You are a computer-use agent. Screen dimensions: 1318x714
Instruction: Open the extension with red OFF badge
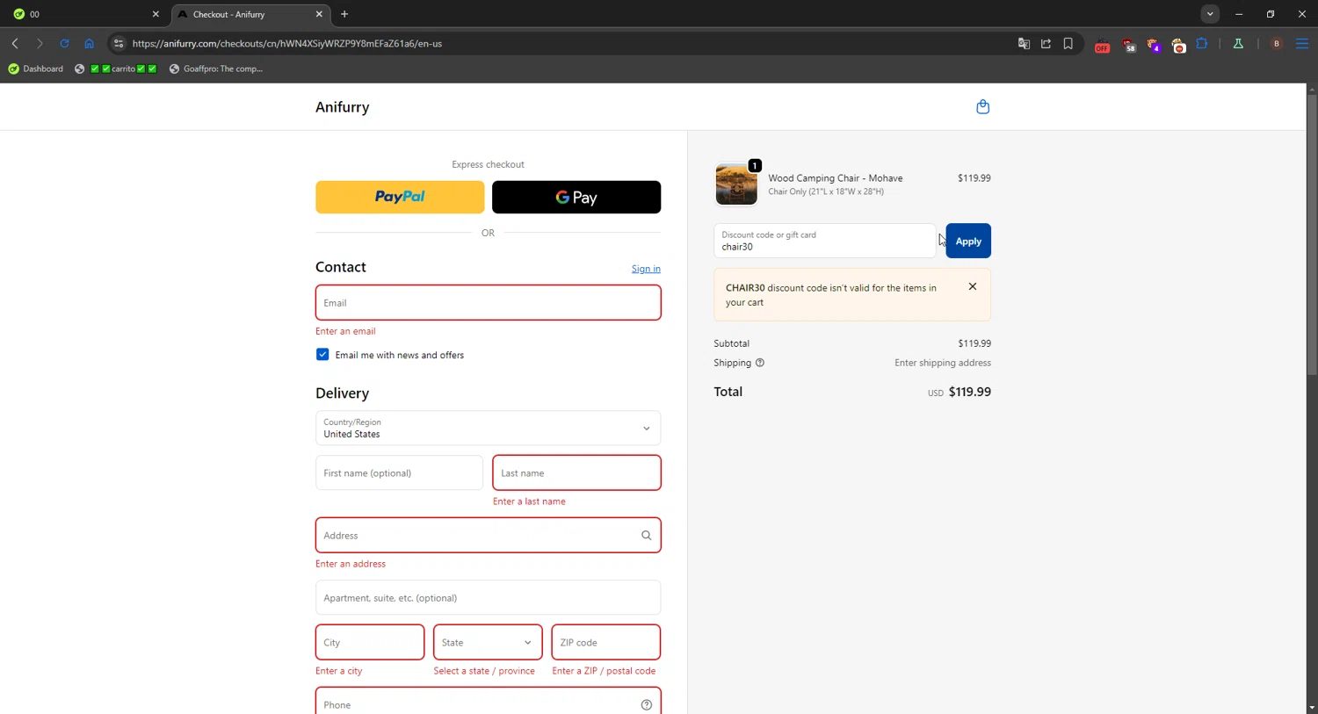point(1102,45)
